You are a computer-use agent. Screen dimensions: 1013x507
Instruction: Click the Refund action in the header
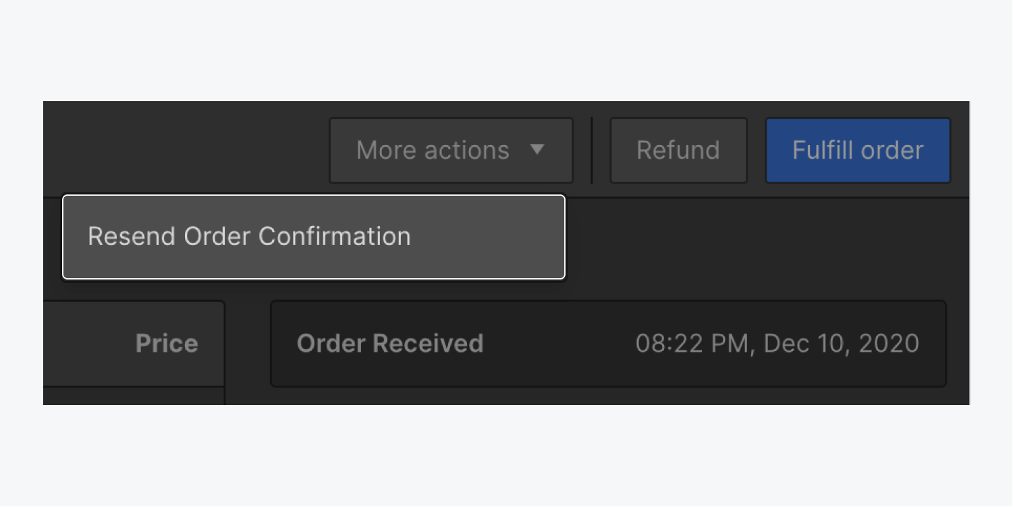click(677, 150)
